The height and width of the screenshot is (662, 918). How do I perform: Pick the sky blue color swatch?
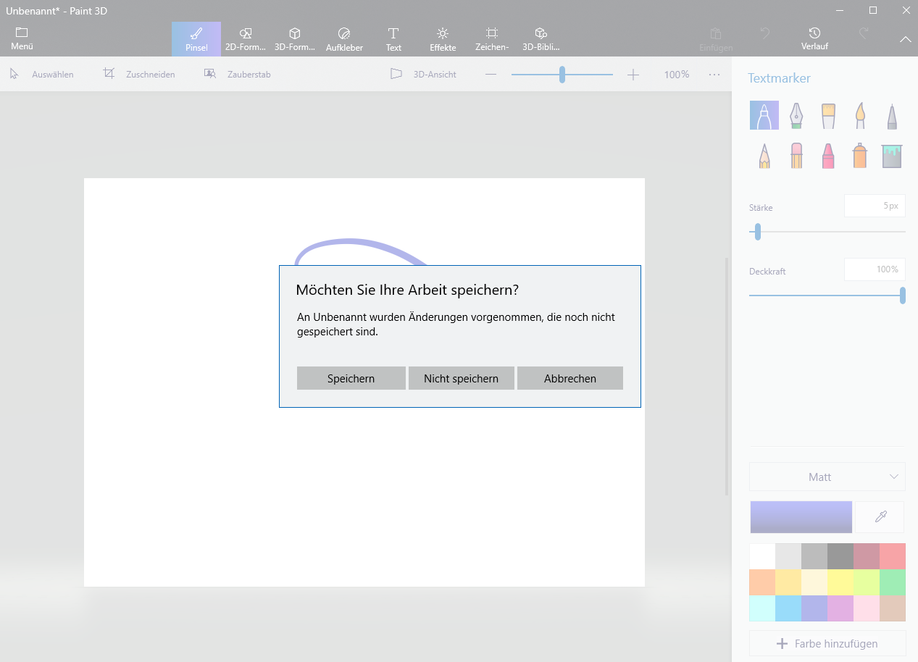(788, 608)
